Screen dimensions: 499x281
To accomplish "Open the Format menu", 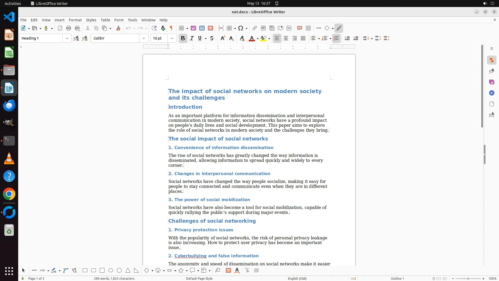I will (75, 20).
